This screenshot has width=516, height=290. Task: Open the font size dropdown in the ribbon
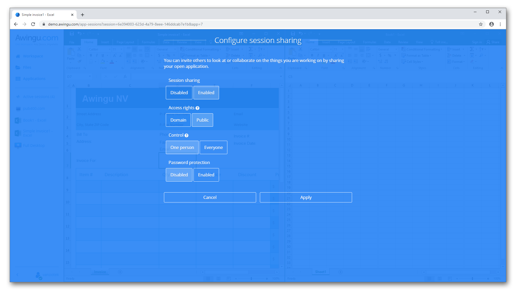pyautogui.click(x=121, y=49)
